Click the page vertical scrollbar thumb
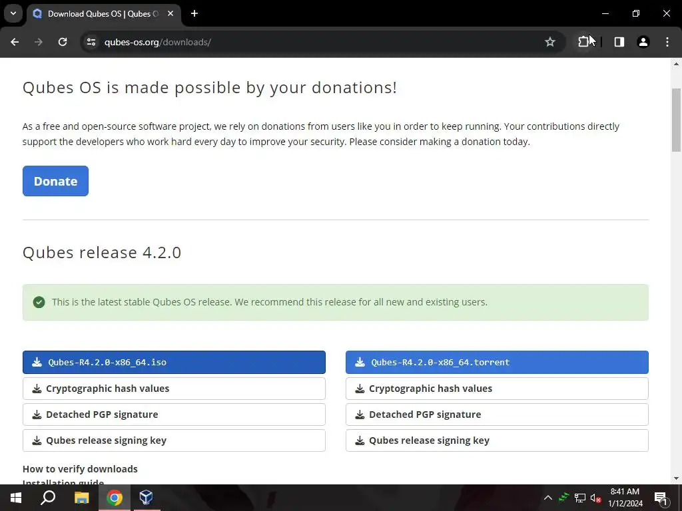This screenshot has width=682, height=511. pyautogui.click(x=676, y=120)
